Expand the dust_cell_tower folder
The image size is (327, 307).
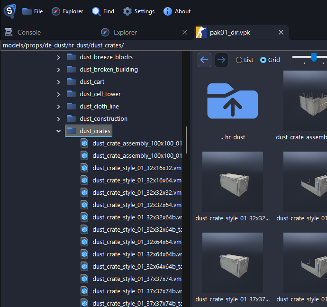(x=58, y=94)
